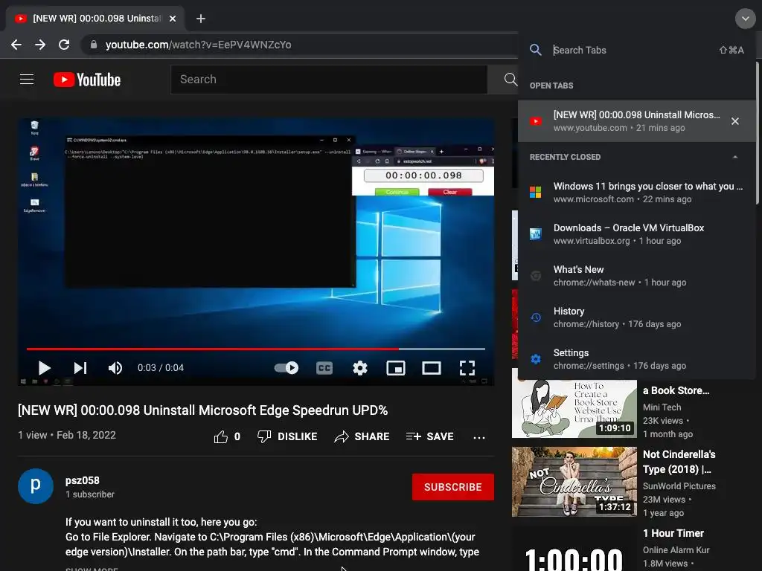Close the YouTube browser tab in tab strip
Image resolution: width=762 pixels, height=571 pixels.
173,19
